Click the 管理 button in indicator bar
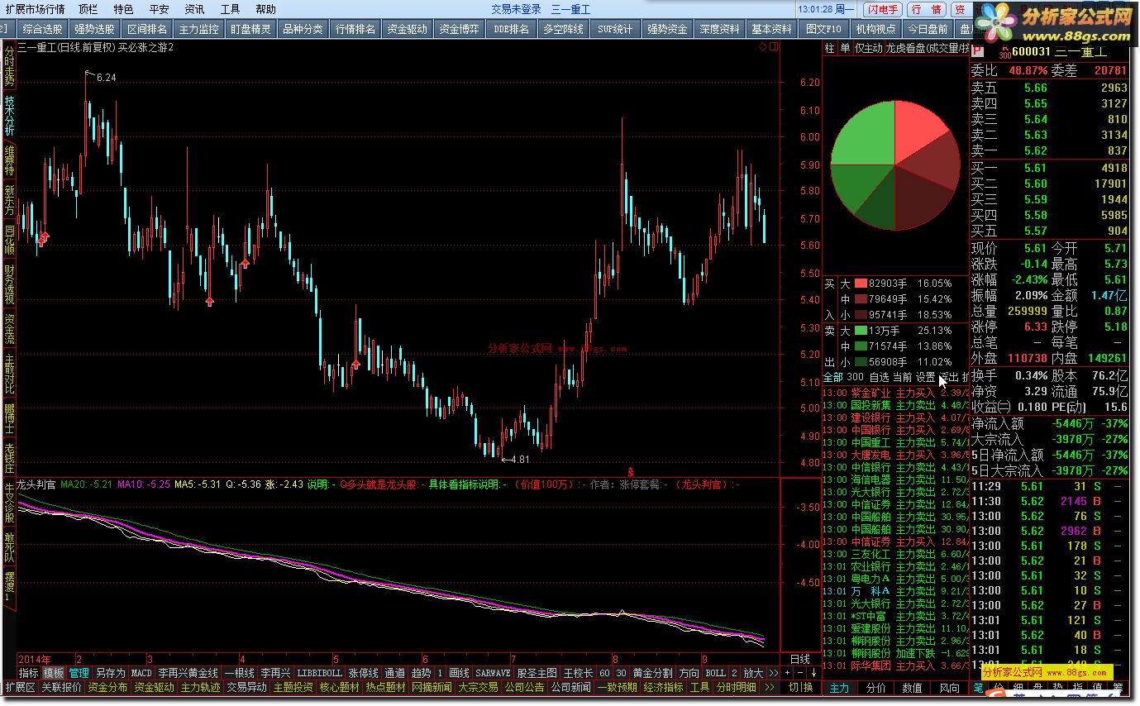1140x706 pixels. [x=79, y=673]
